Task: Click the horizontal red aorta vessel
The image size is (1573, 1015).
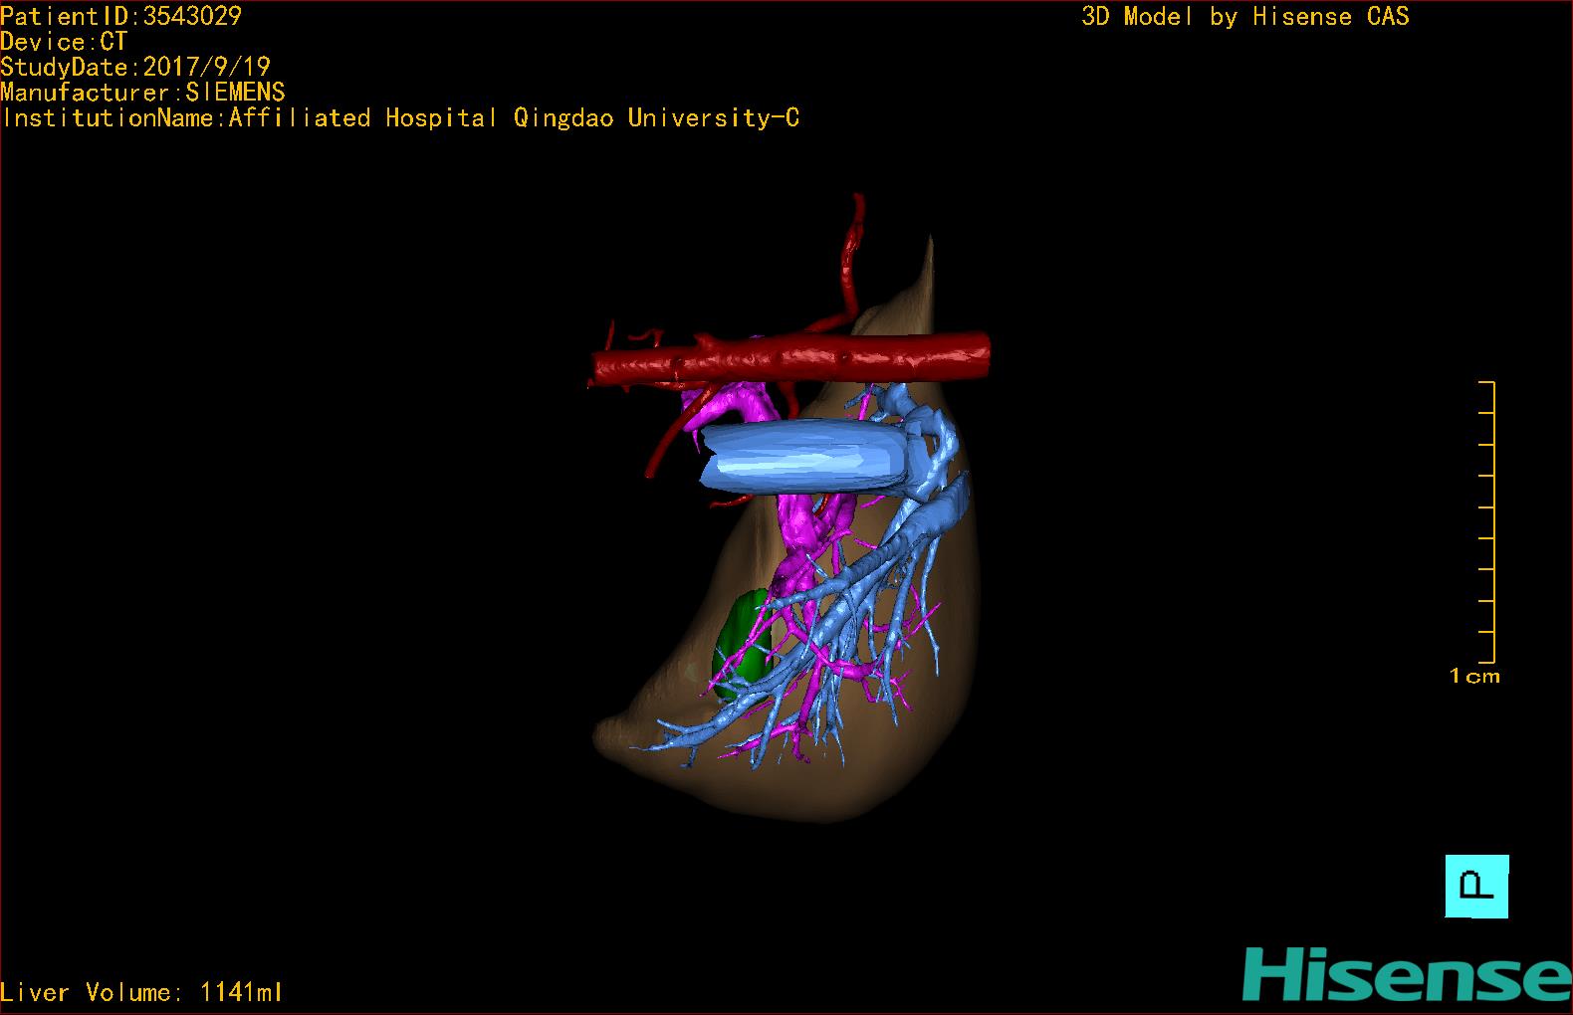Action: pyautogui.click(x=791, y=358)
